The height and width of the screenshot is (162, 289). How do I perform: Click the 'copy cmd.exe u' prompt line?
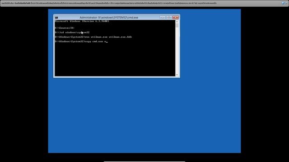(81, 41)
